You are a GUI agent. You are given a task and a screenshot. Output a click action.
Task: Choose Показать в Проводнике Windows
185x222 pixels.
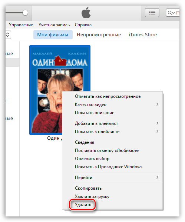(112, 167)
